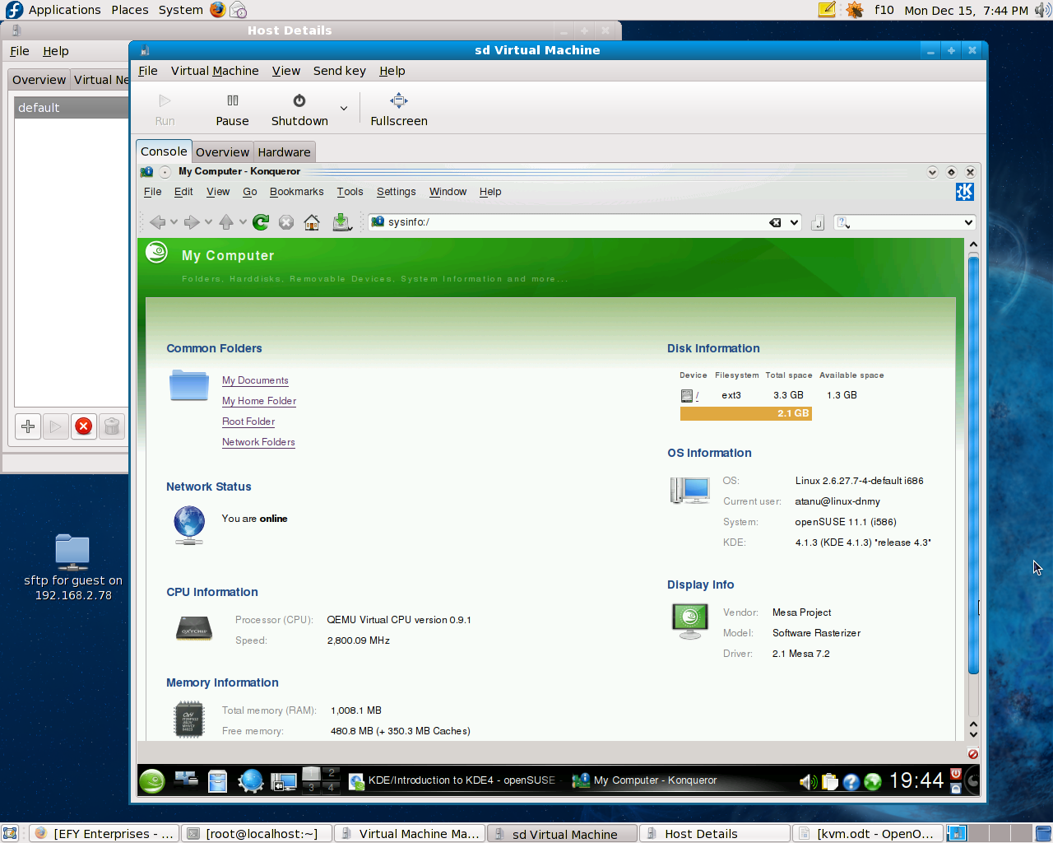Expand the location bar history dropdown
This screenshot has width=1053, height=843.
(x=794, y=222)
